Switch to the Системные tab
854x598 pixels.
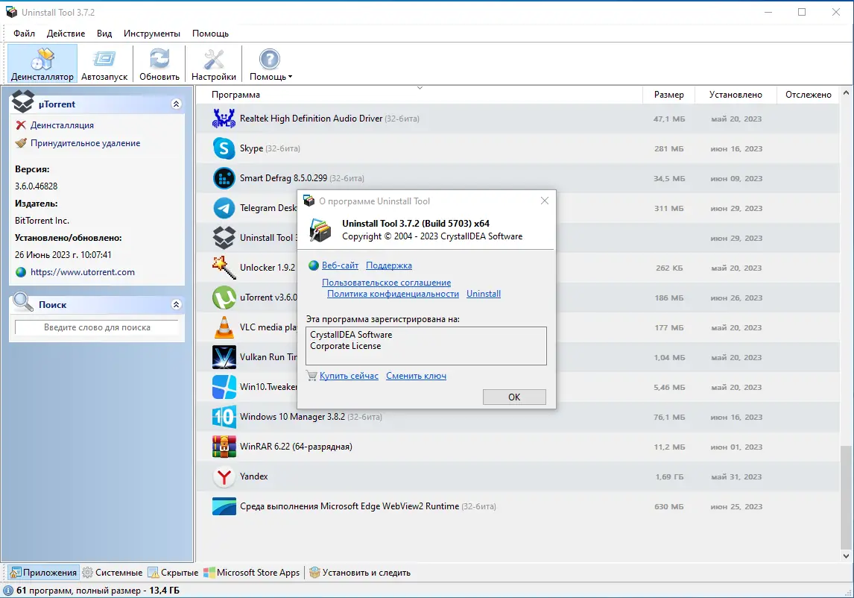click(x=113, y=573)
